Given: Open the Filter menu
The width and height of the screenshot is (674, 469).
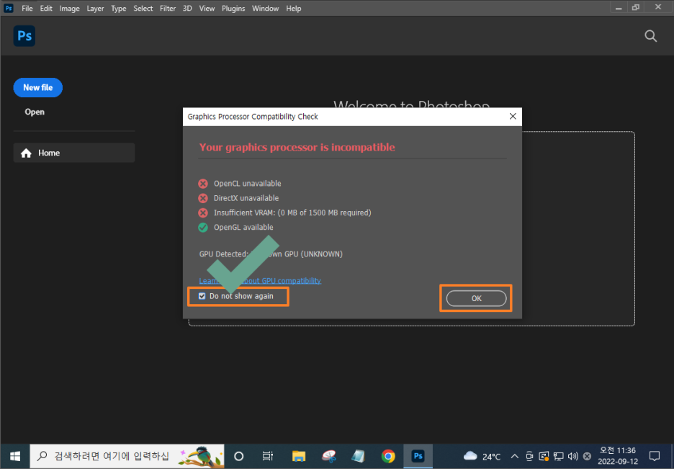Looking at the screenshot, I should point(168,8).
